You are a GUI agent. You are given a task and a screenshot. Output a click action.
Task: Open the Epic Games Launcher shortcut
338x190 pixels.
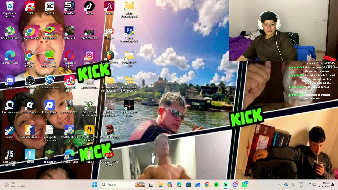[x=10, y=158]
